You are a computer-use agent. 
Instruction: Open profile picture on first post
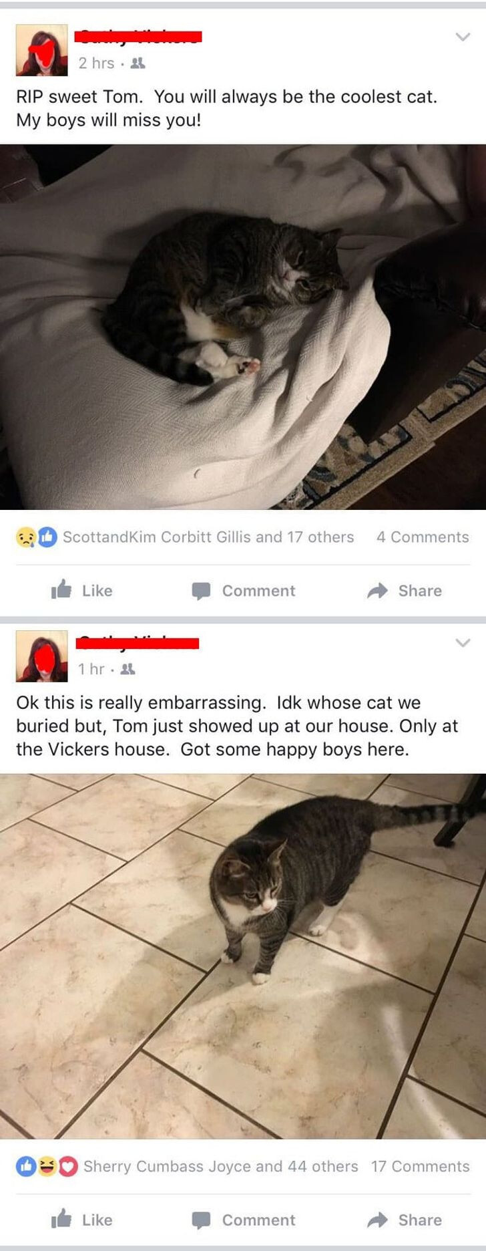41,50
